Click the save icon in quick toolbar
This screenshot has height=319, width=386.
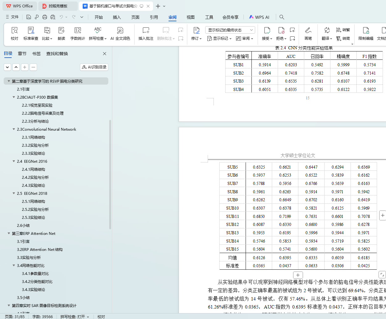(29, 17)
